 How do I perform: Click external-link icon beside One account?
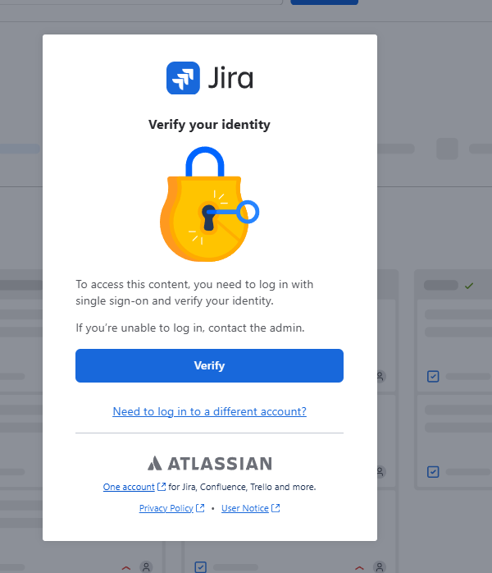tap(162, 487)
